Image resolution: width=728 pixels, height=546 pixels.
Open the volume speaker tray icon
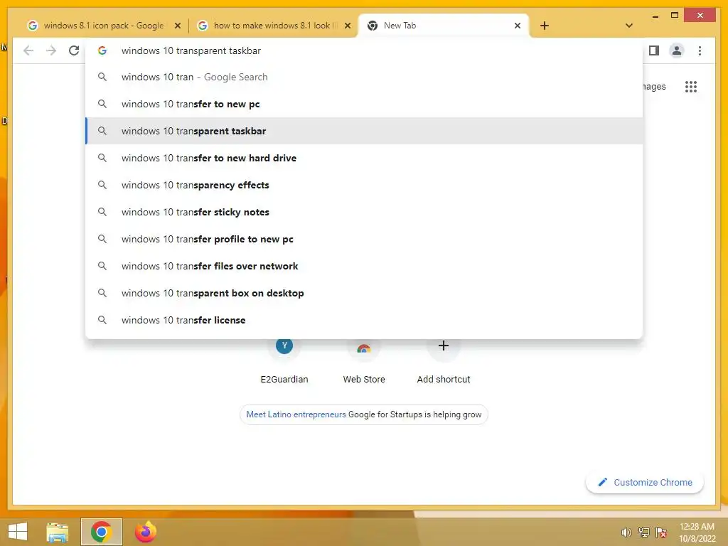click(626, 532)
